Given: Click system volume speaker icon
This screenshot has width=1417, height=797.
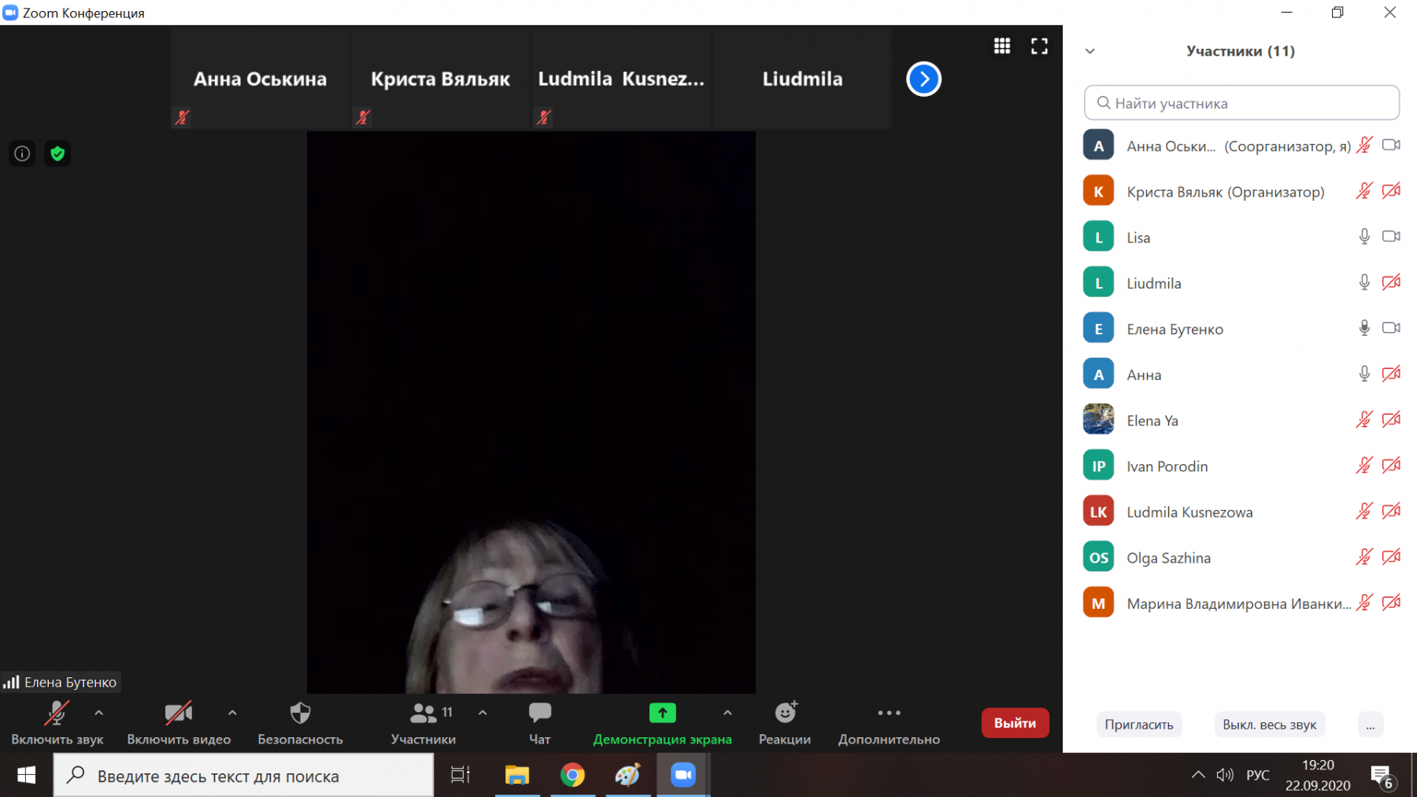Looking at the screenshot, I should point(1225,775).
